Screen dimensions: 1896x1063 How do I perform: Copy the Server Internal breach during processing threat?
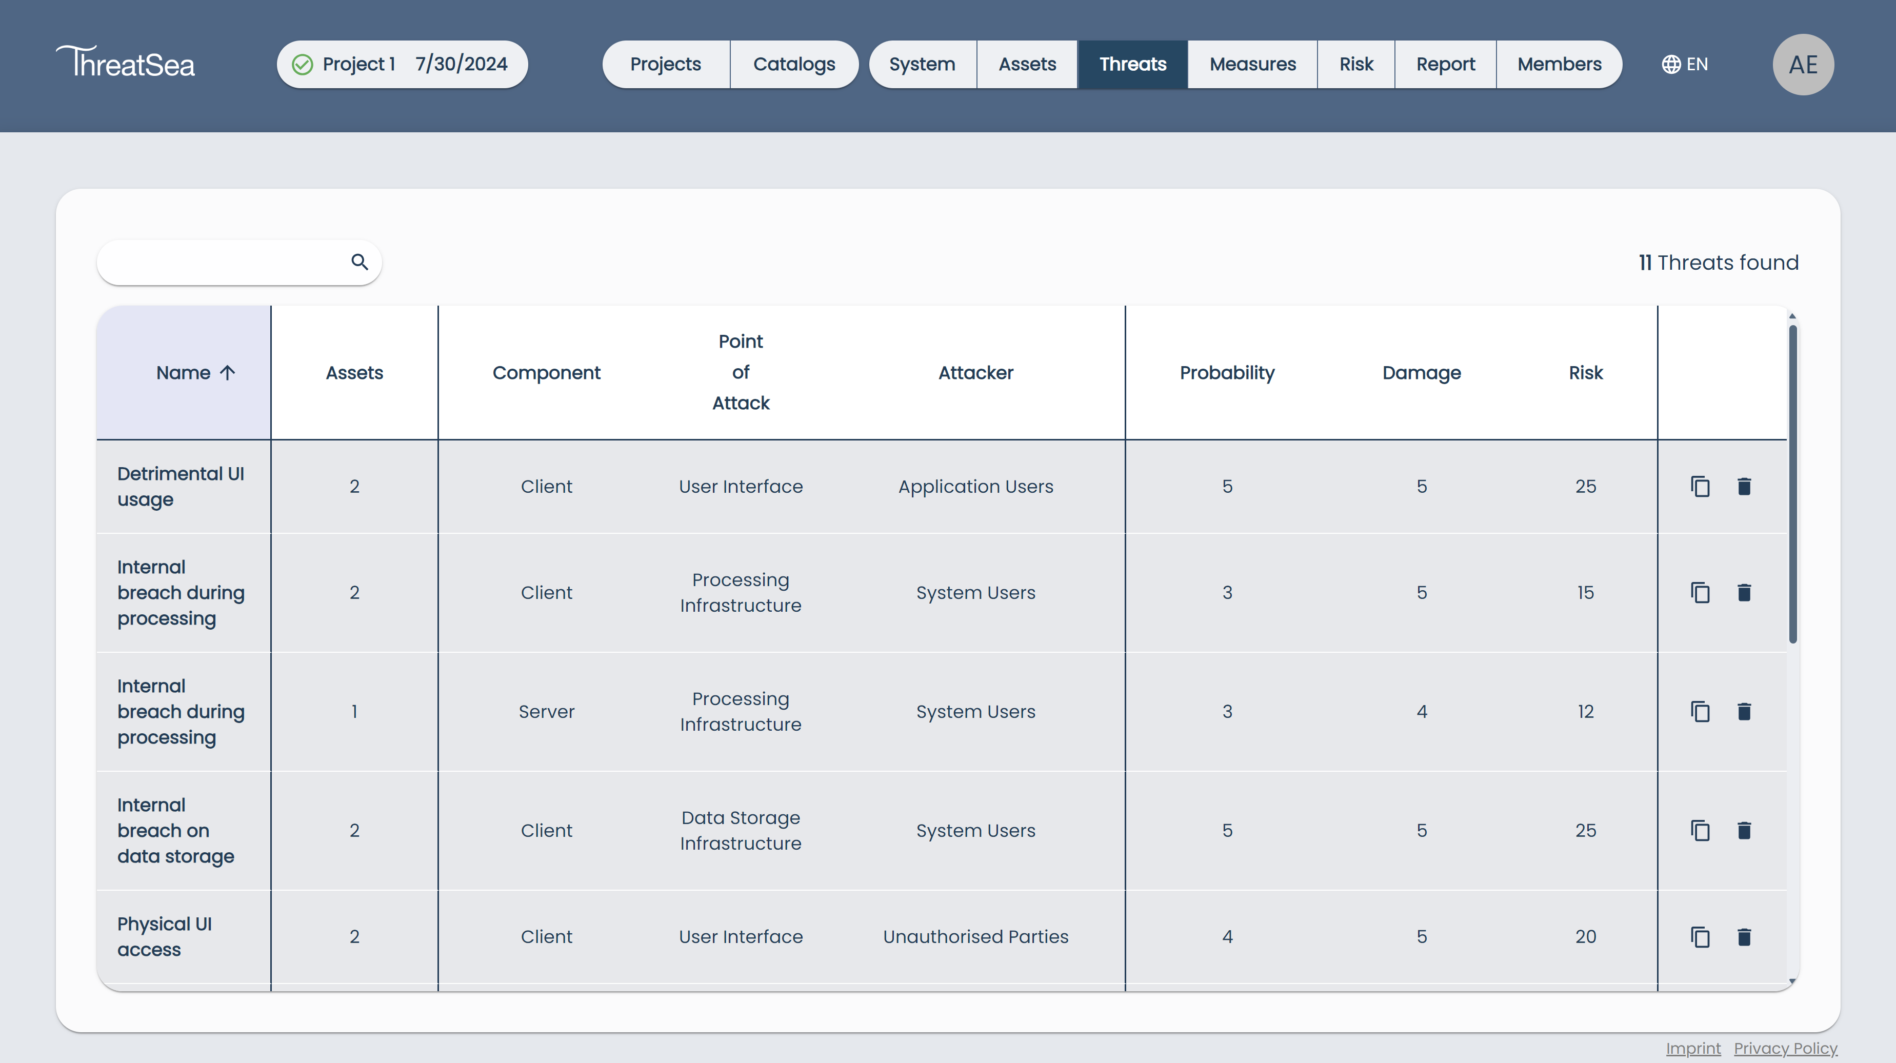click(1700, 712)
